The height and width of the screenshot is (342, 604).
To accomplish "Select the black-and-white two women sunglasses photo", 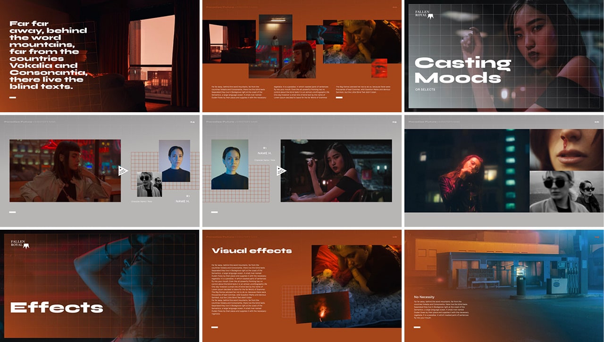I will click(565, 192).
